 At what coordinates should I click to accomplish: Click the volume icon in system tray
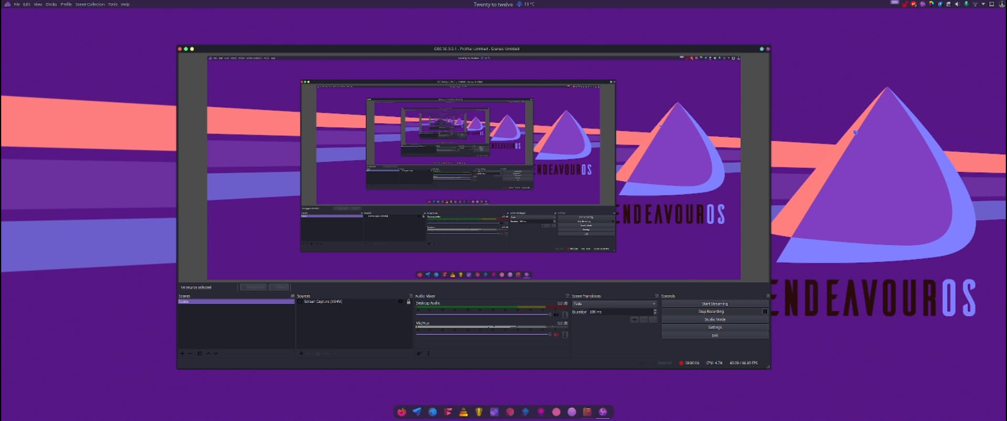pyautogui.click(x=957, y=4)
